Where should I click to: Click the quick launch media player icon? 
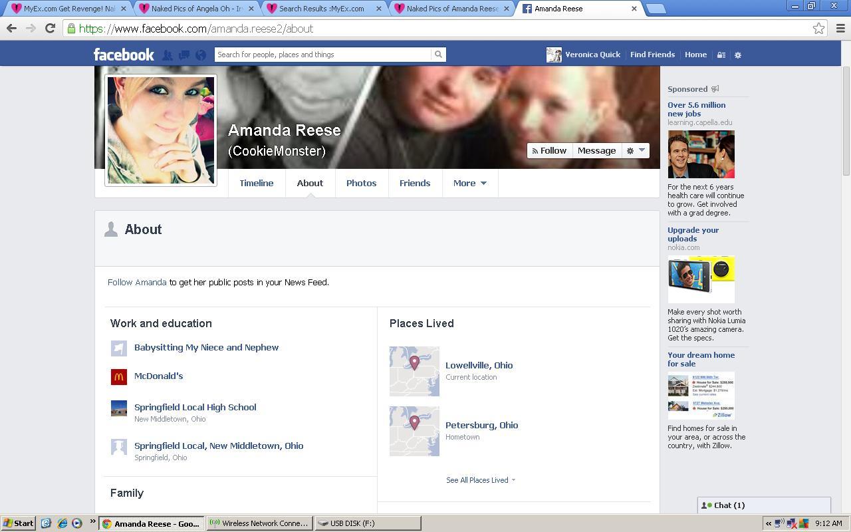click(x=77, y=523)
